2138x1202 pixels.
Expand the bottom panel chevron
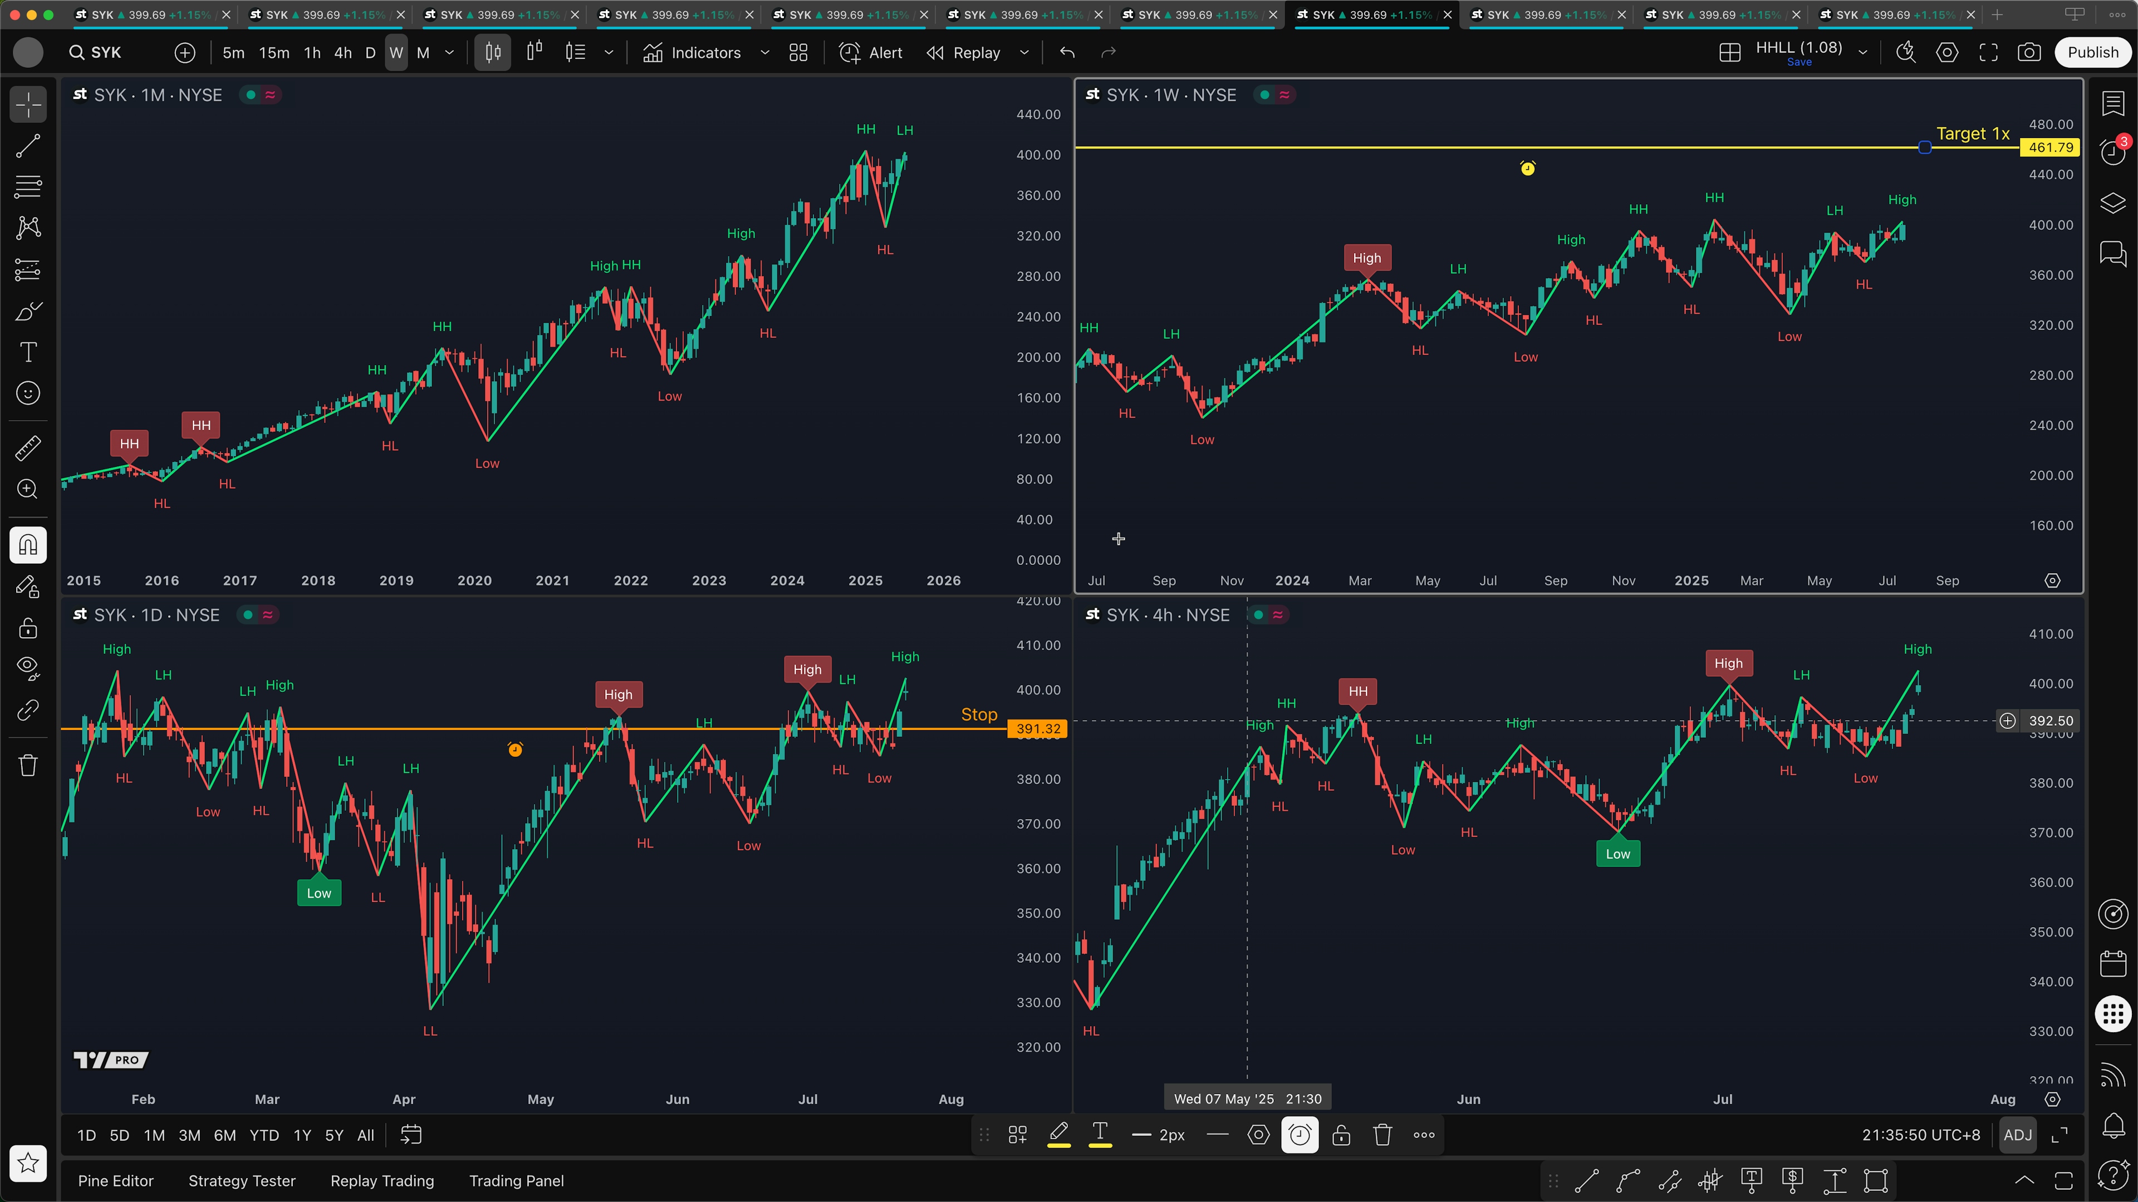[2024, 1180]
